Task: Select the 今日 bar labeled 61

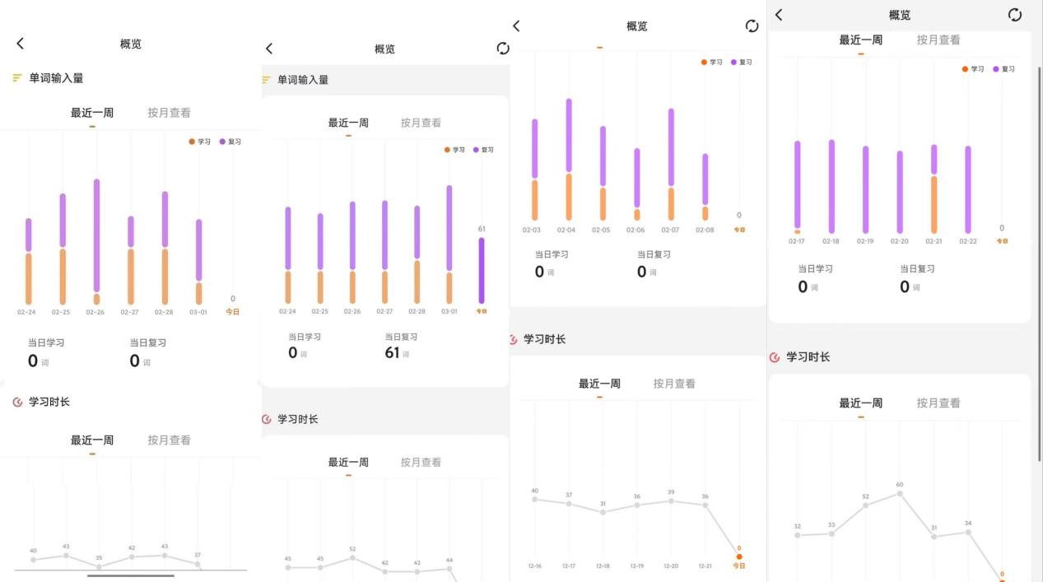Action: click(482, 270)
